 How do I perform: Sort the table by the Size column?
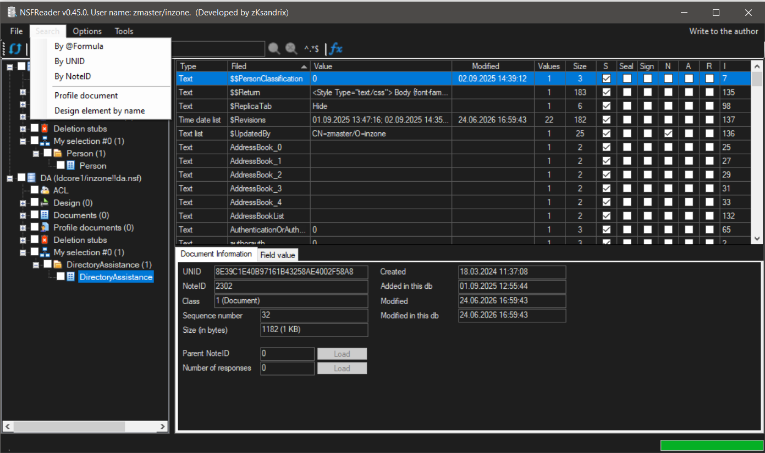[x=580, y=66]
